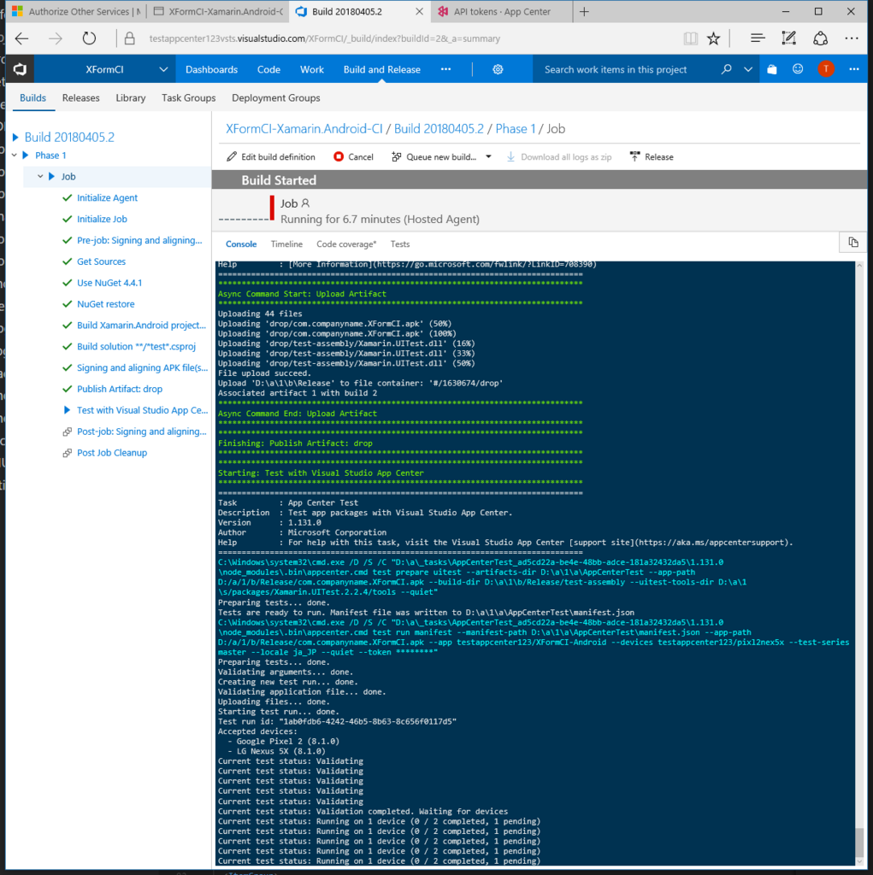
Task: Select the Get Sources step
Action: pyautogui.click(x=101, y=261)
